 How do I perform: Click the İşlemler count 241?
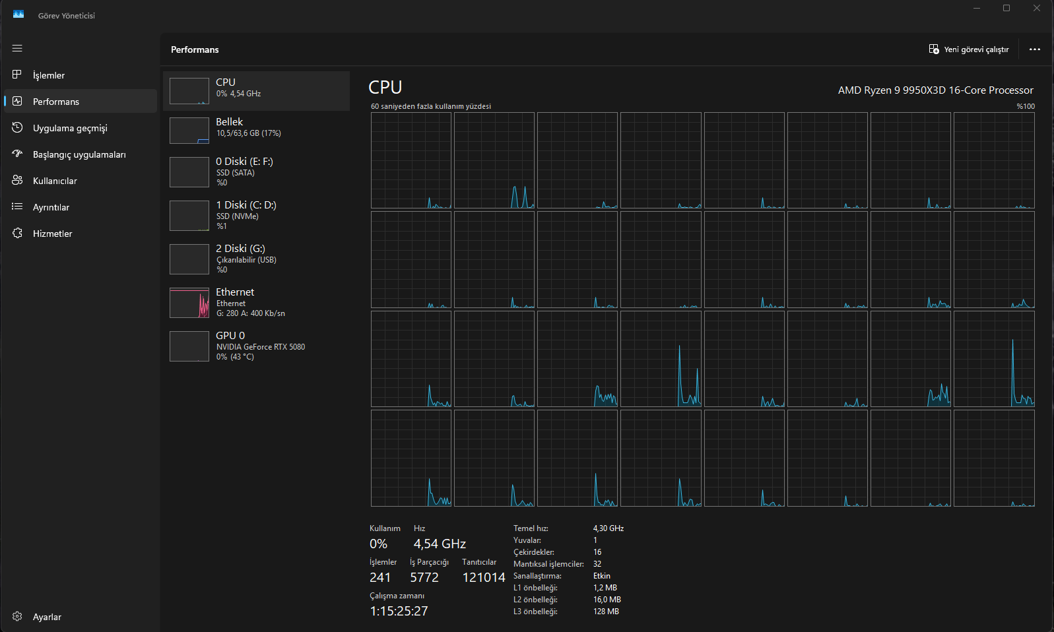tap(380, 577)
